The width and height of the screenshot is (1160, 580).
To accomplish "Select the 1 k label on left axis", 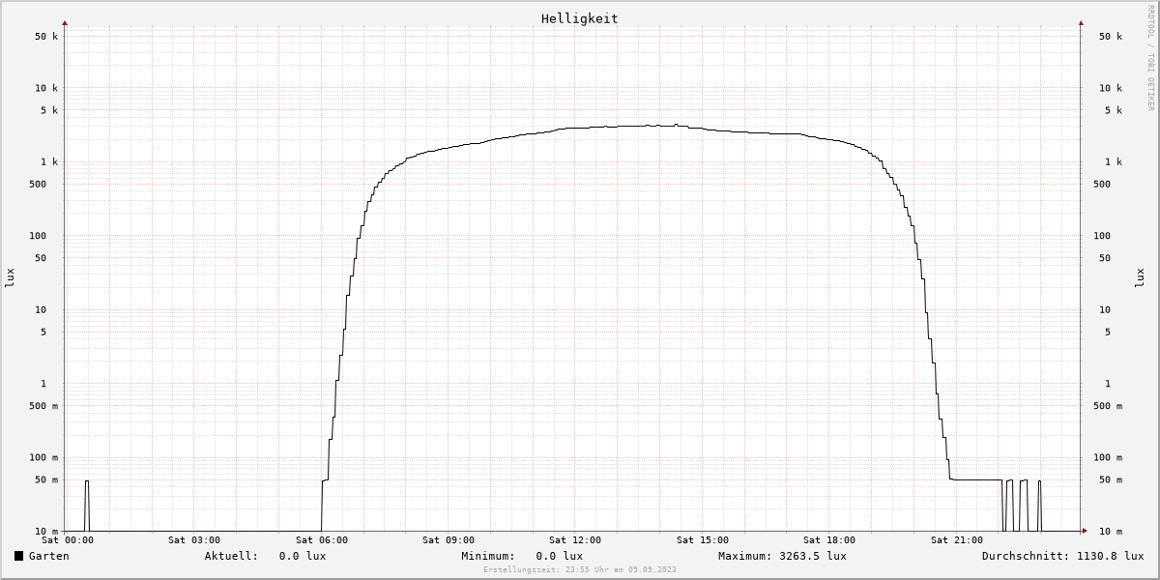I will [x=49, y=162].
